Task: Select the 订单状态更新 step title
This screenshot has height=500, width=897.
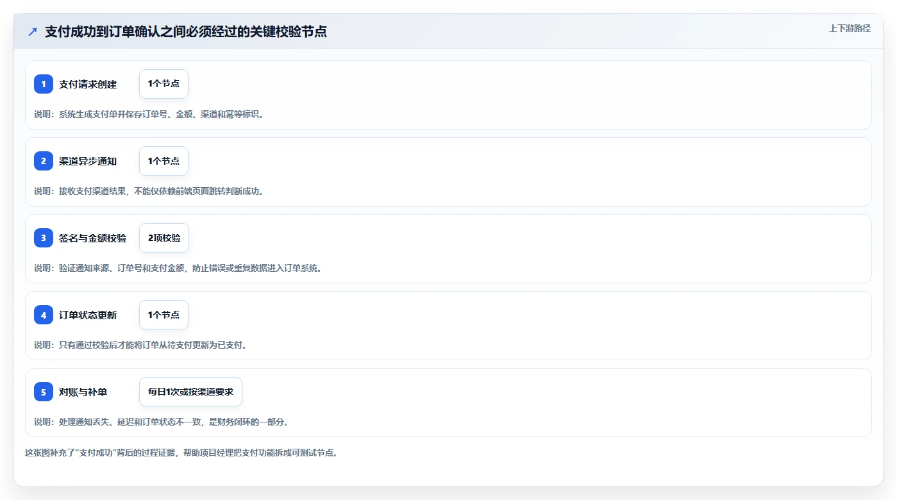Action: click(x=88, y=315)
